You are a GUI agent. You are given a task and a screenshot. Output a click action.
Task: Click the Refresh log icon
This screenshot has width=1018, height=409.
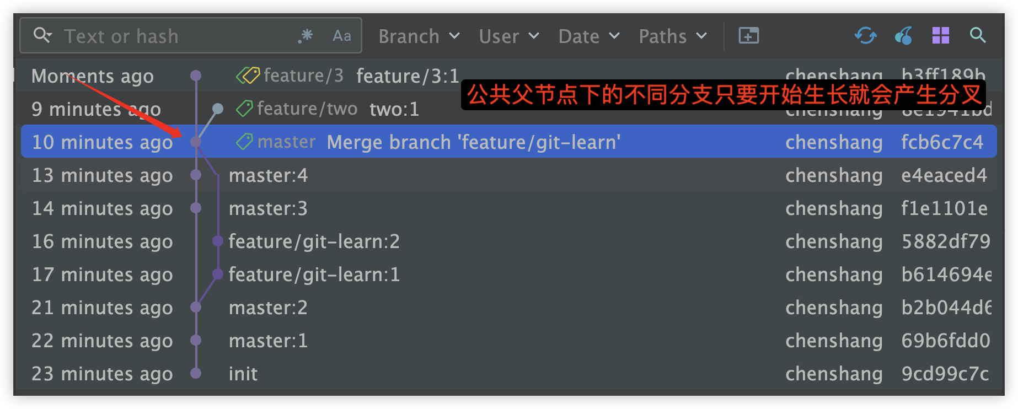coord(865,36)
